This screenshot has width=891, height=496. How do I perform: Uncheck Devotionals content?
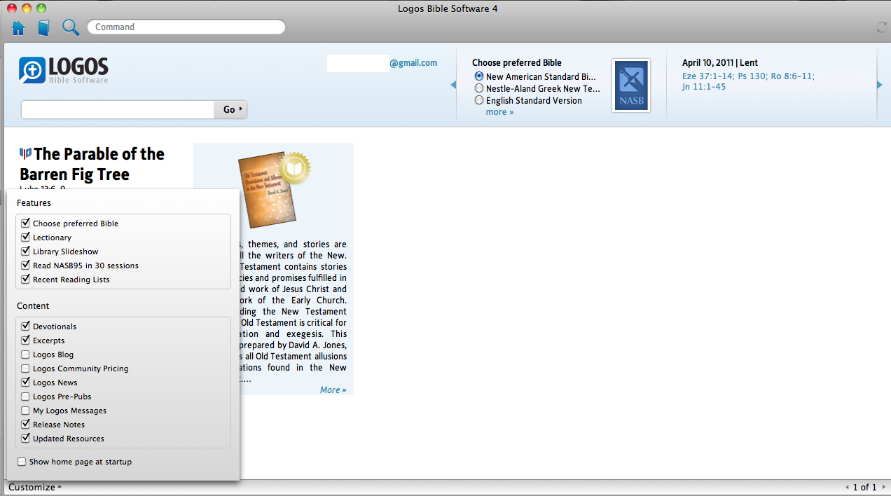26,326
